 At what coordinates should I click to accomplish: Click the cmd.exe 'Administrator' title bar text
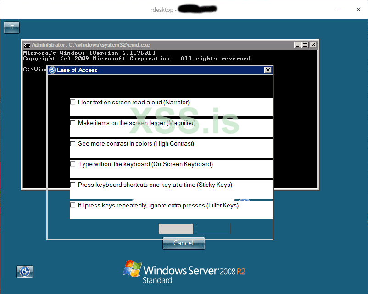coord(91,45)
